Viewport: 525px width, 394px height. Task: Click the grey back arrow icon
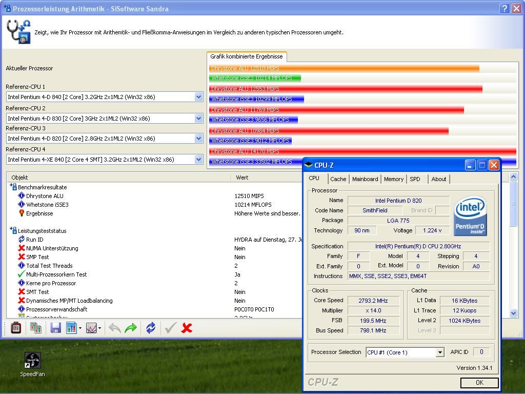[x=115, y=328]
